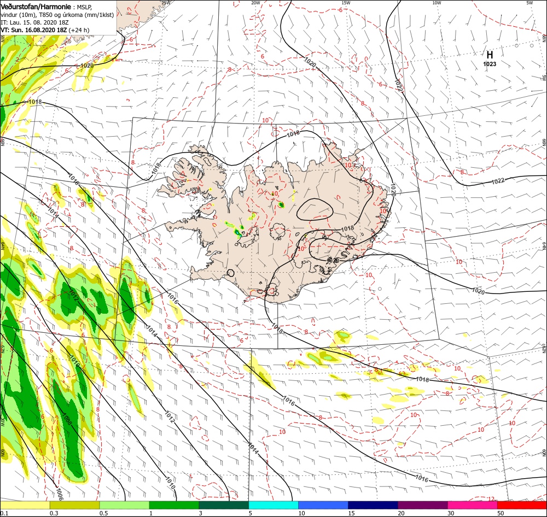Select the medium green 1 mm legend swatch
Image resolution: width=547 pixels, height=517 pixels.
pyautogui.click(x=174, y=505)
